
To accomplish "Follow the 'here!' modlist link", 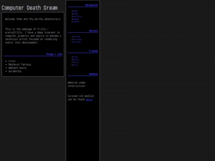I will pyautogui.click(x=89, y=99).
